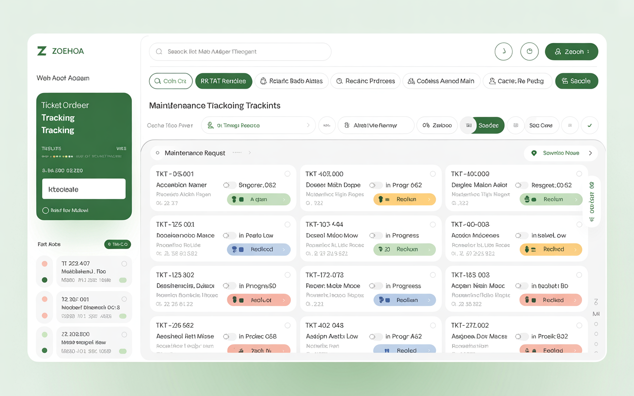This screenshot has height=396, width=634.
Task: Click the 0% Zaleoo filter button
Action: click(x=437, y=125)
